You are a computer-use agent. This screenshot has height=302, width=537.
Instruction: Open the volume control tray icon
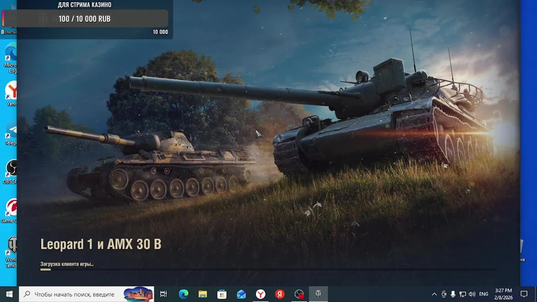(x=472, y=294)
